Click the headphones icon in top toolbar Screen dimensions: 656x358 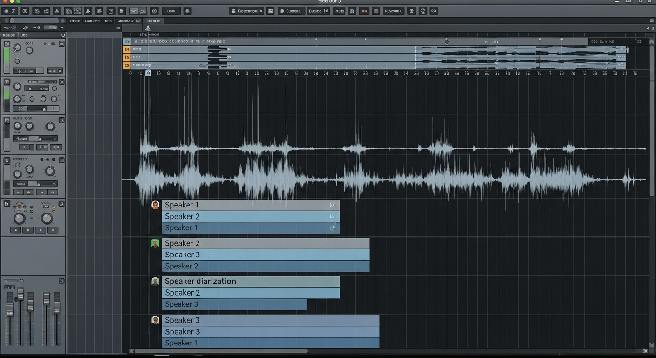click(423, 11)
